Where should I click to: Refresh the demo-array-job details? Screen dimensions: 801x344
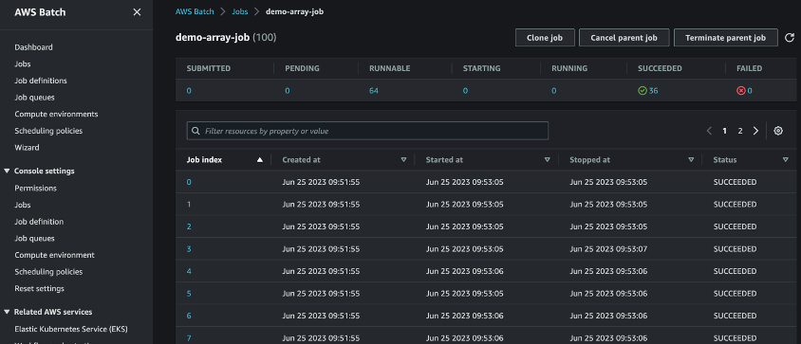(790, 38)
